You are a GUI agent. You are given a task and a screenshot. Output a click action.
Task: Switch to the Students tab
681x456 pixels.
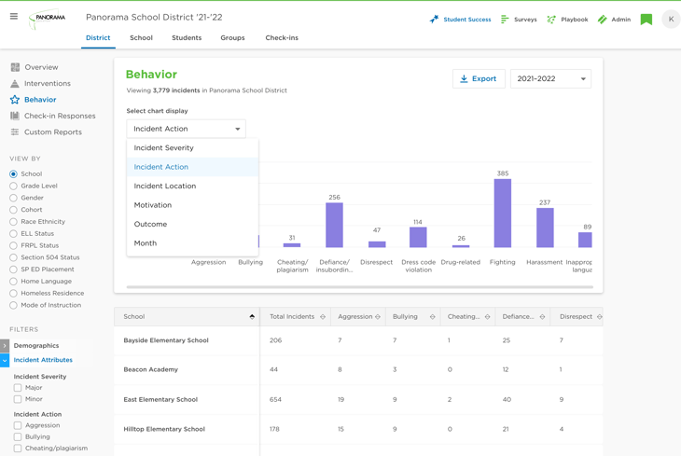tap(187, 38)
